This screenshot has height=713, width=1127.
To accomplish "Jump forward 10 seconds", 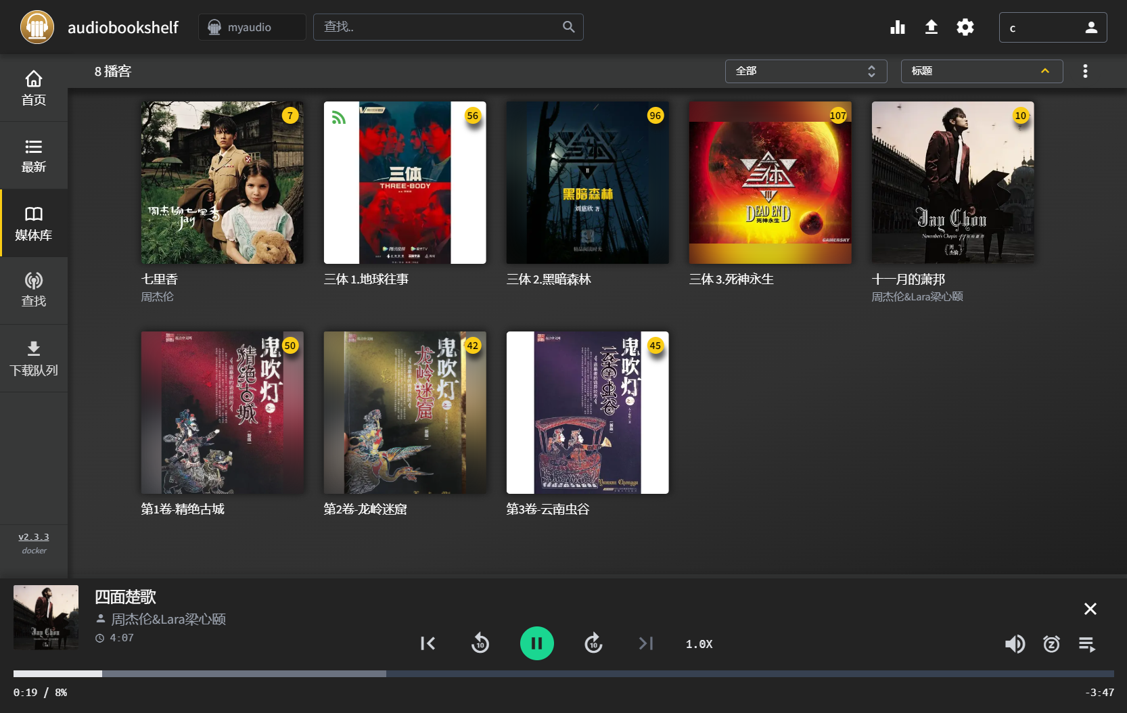I will (593, 643).
